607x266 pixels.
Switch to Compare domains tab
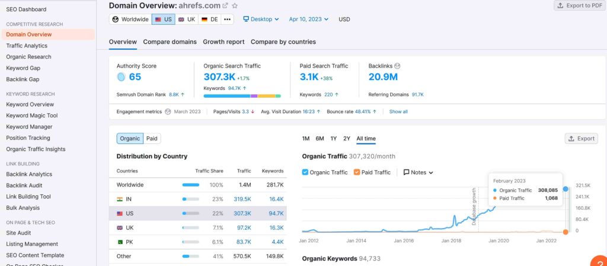tap(170, 41)
